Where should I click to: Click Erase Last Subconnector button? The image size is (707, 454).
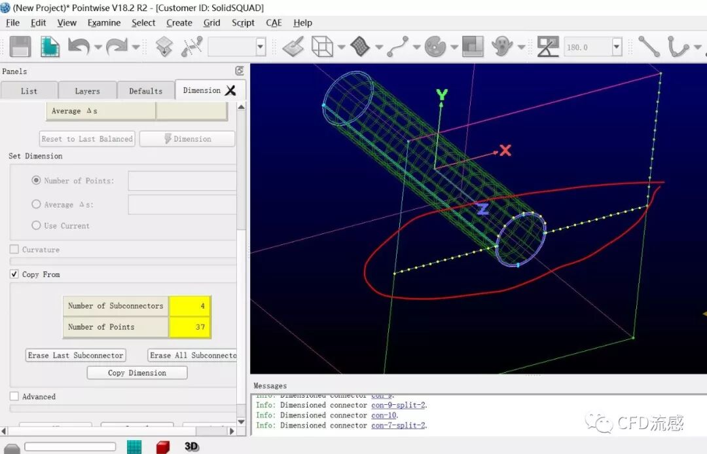click(75, 355)
